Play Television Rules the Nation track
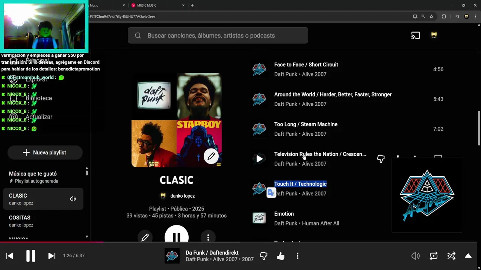The height and width of the screenshot is (270, 481). pos(259,159)
